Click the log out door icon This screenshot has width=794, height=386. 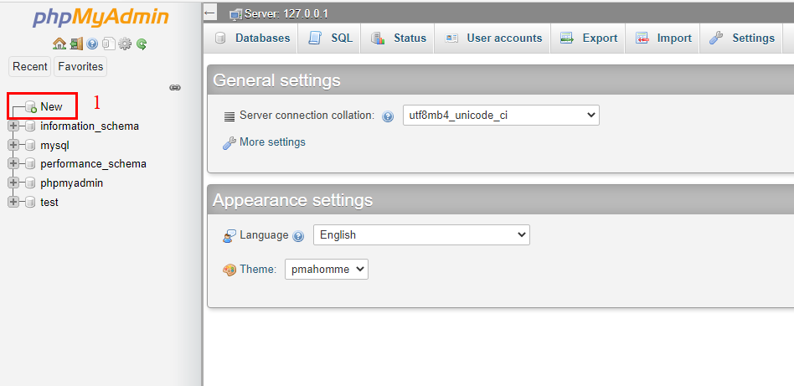75,44
